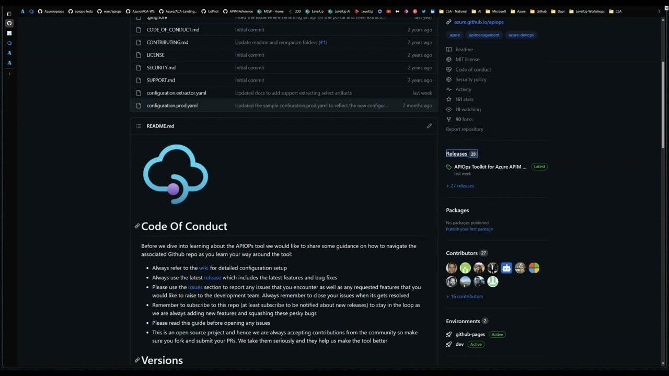The width and height of the screenshot is (669, 376).
Task: Select the azure topic tag
Action: [x=455, y=35]
